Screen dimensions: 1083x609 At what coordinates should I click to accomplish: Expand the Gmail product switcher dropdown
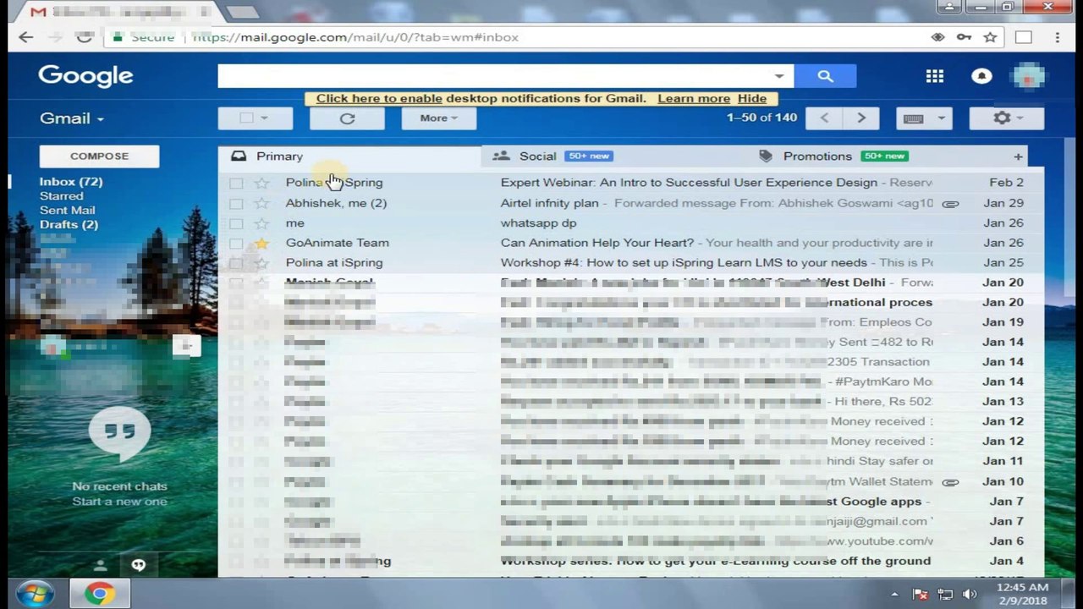(72, 118)
